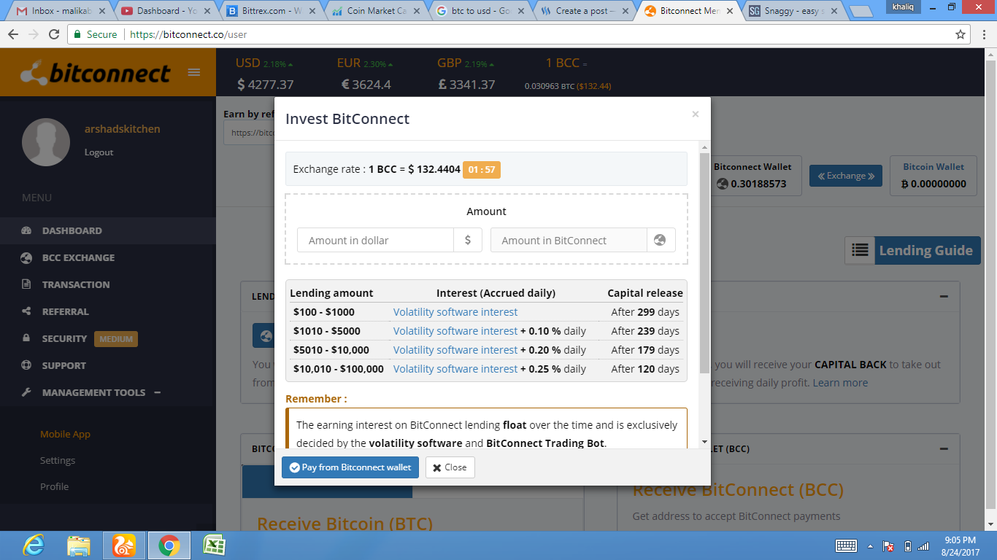Close the Invest BitConnect dialog with X
Image resolution: width=997 pixels, height=560 pixels.
point(695,114)
